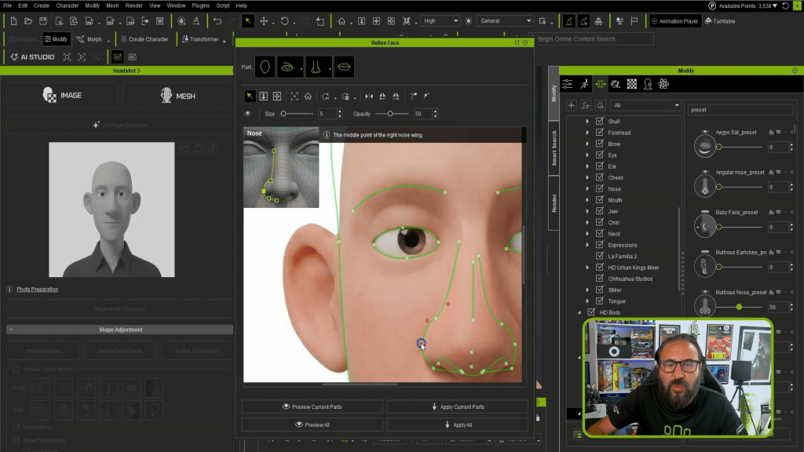Open the Photo Preparation link
Screen dimensions: 804x452
click(x=38, y=289)
